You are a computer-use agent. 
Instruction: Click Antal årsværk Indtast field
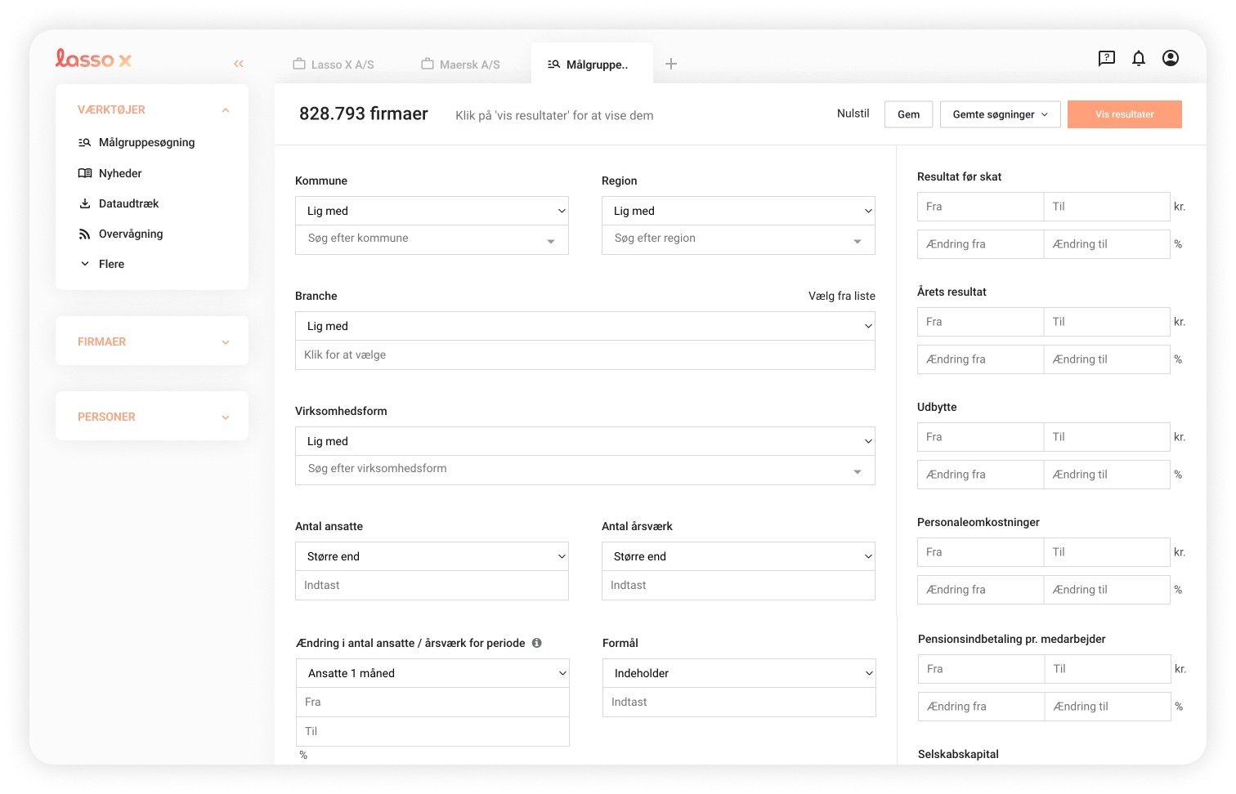(x=738, y=586)
